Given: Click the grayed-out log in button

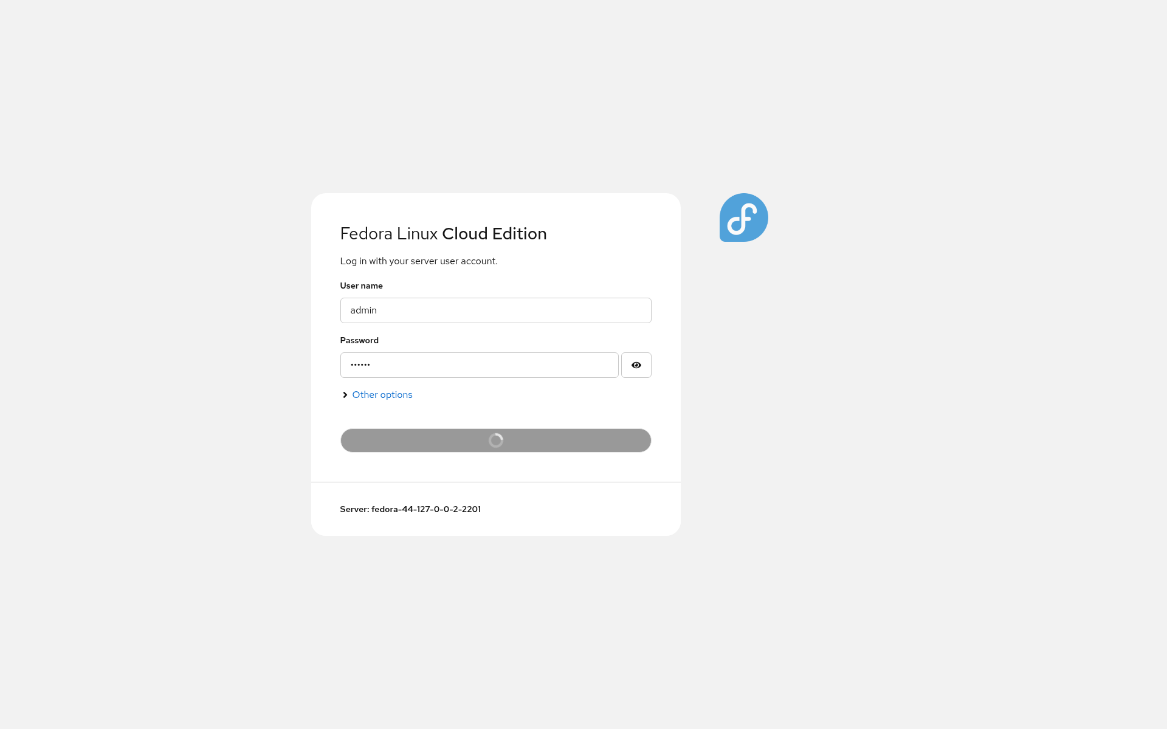Looking at the screenshot, I should point(496,440).
